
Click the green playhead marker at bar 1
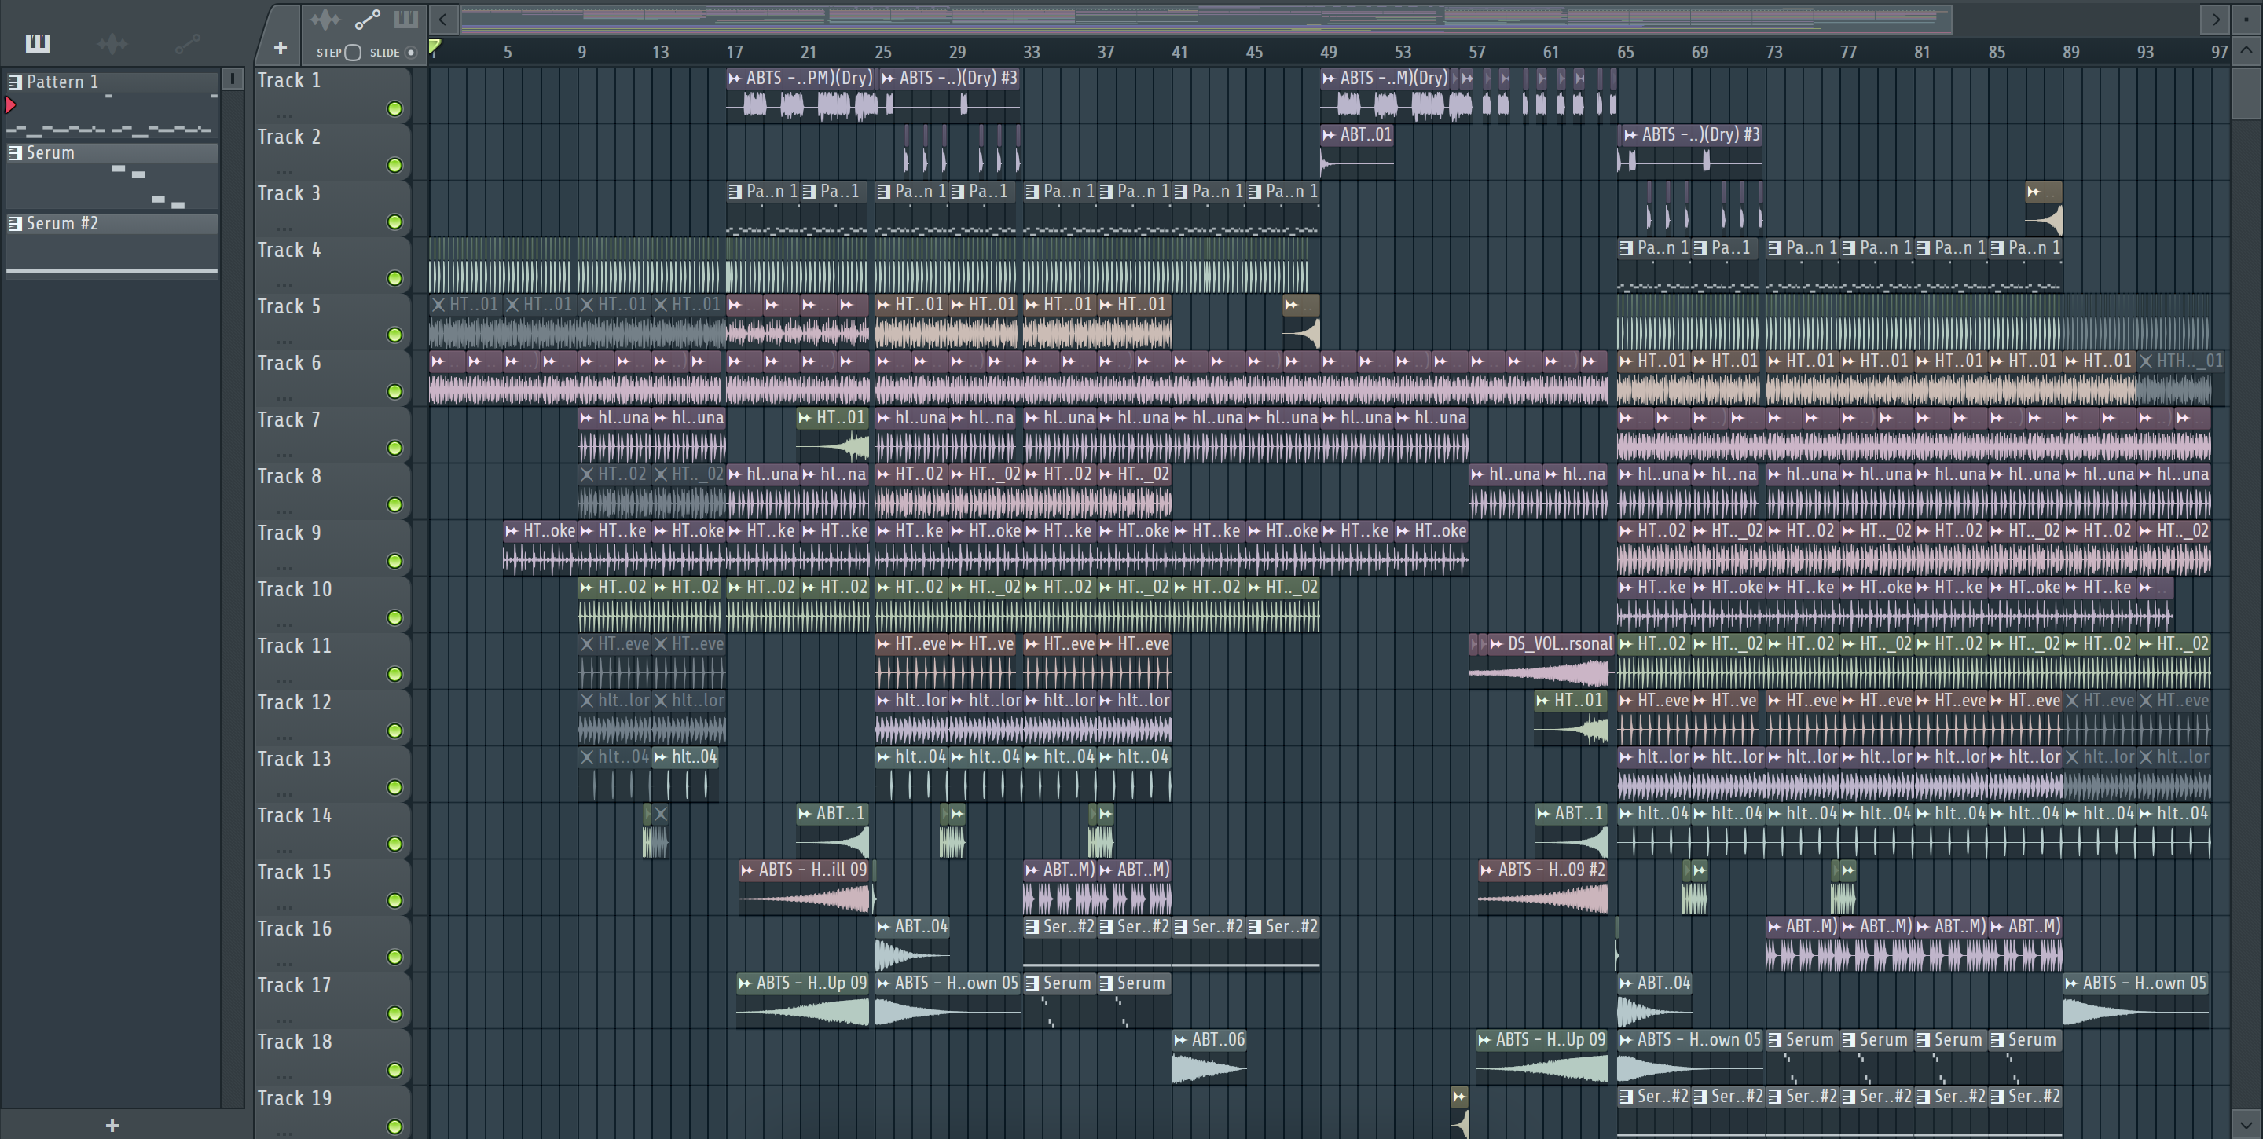(435, 46)
